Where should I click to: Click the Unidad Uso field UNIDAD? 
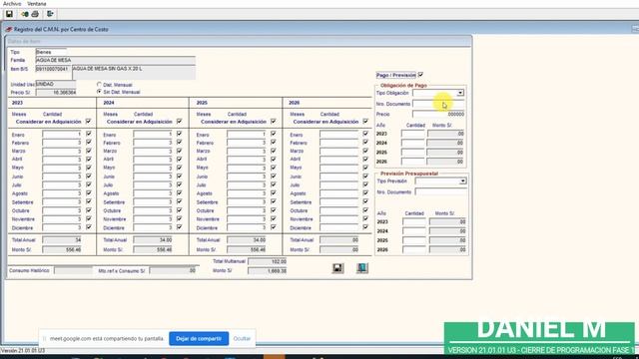point(56,84)
